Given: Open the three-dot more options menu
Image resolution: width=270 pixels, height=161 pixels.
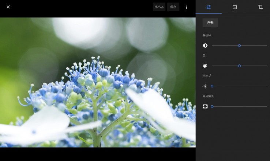Looking at the screenshot, I should (x=186, y=7).
